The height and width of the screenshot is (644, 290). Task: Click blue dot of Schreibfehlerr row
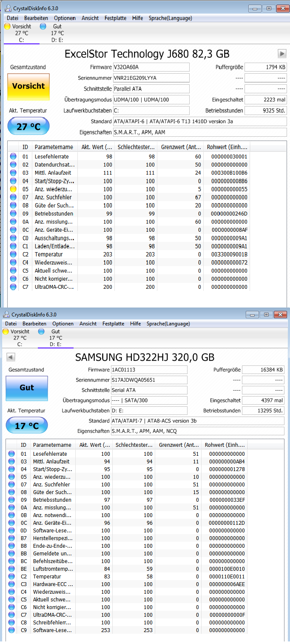click(11, 622)
